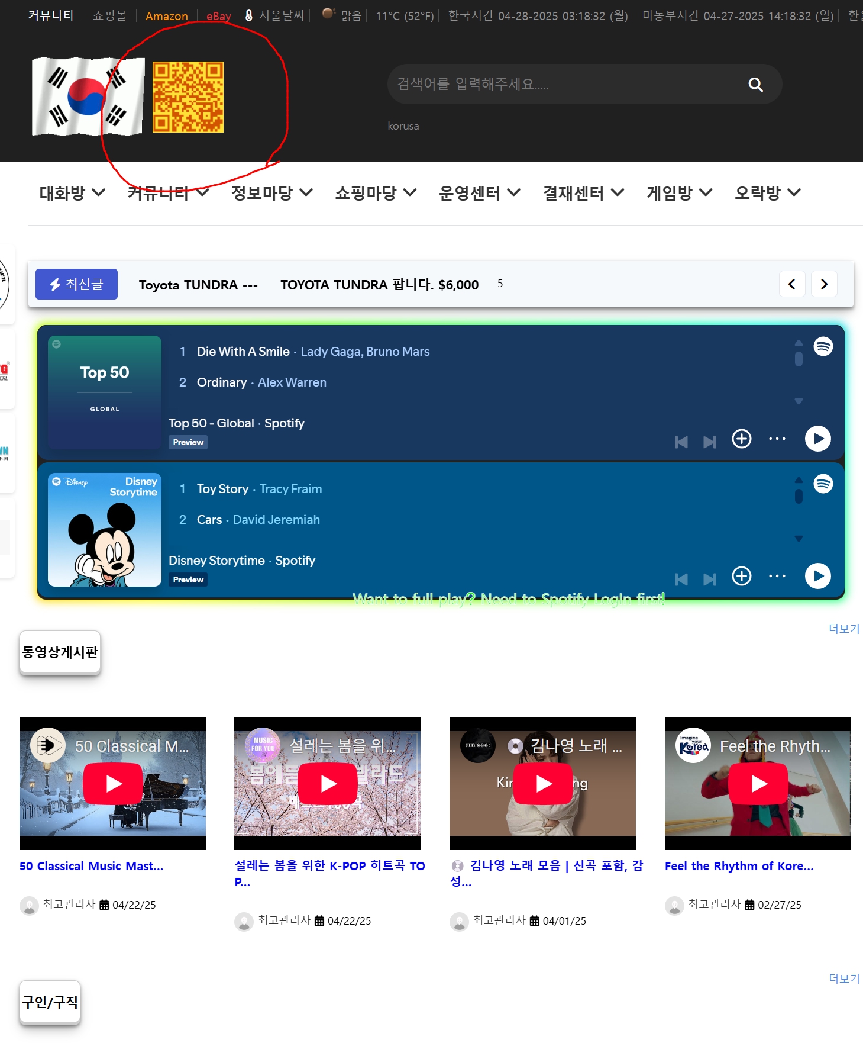863x1059 pixels.
Task: Open more options on Disney Storytime player
Action: [x=777, y=576]
